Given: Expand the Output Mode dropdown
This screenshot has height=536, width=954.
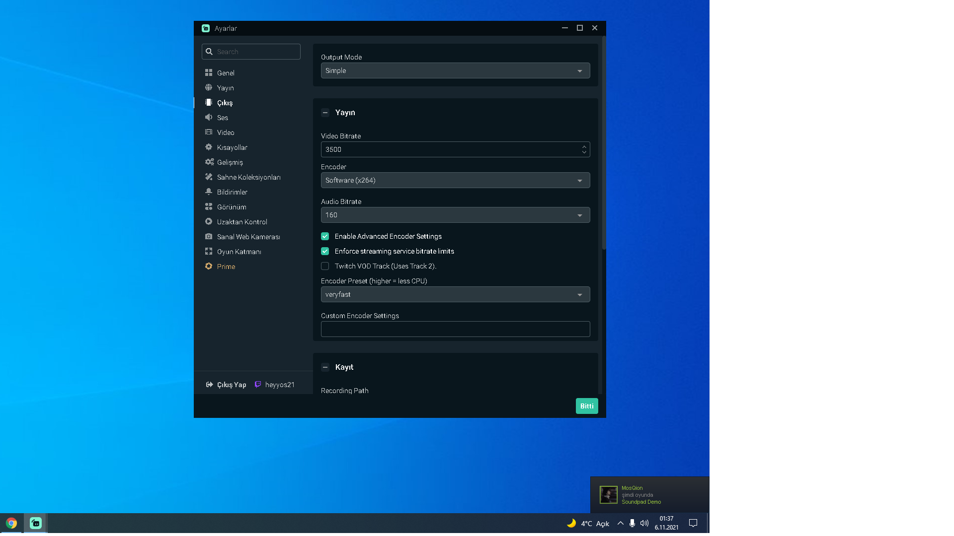Looking at the screenshot, I should (455, 70).
